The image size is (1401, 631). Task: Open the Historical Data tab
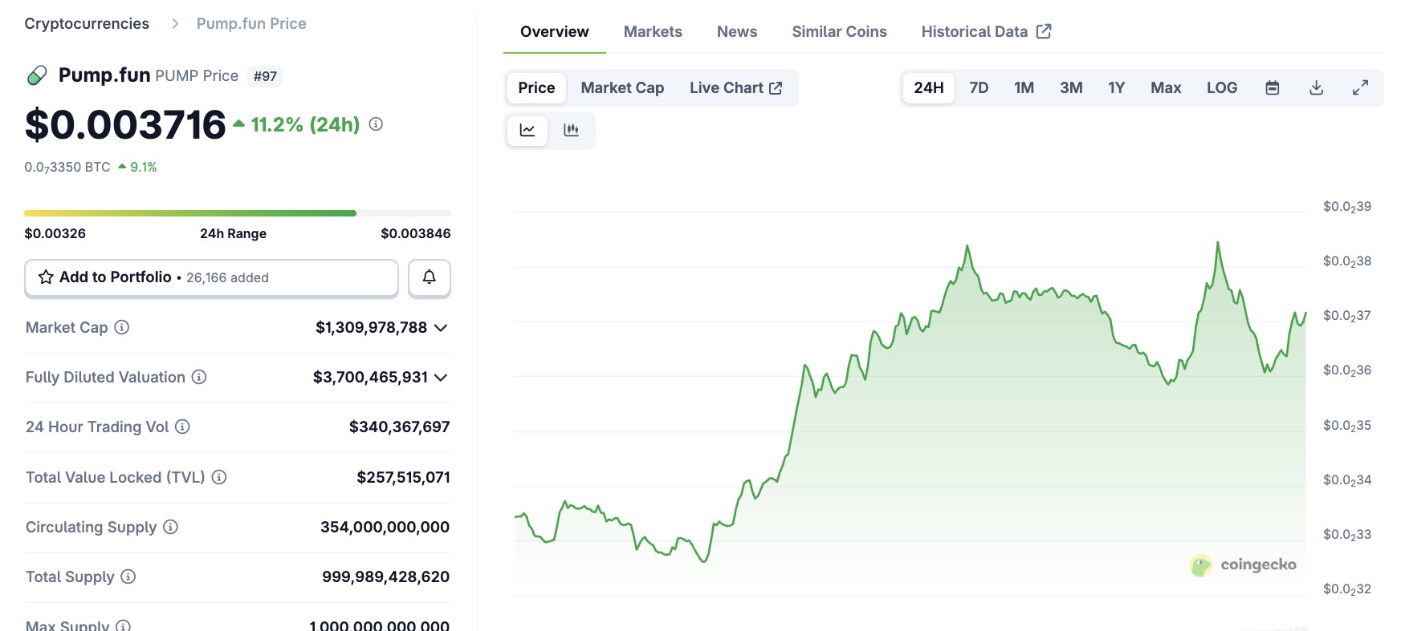(x=986, y=32)
